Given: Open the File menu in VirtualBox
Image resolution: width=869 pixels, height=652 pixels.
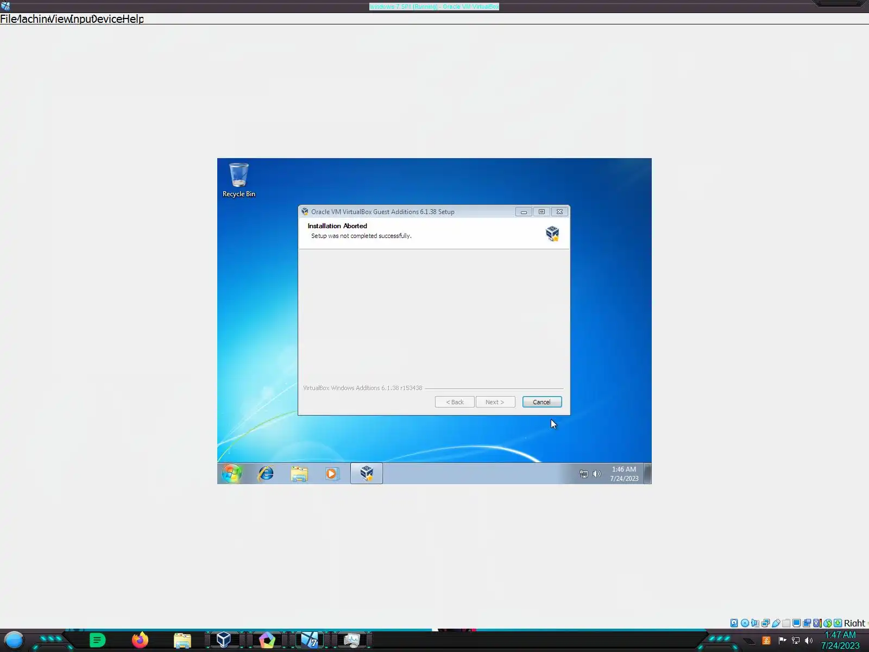Looking at the screenshot, I should tap(8, 19).
